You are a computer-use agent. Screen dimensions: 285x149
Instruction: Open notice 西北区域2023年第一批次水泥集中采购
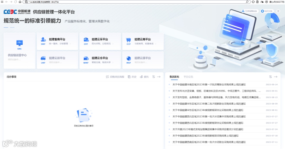pyautogui.click(x=209, y=116)
